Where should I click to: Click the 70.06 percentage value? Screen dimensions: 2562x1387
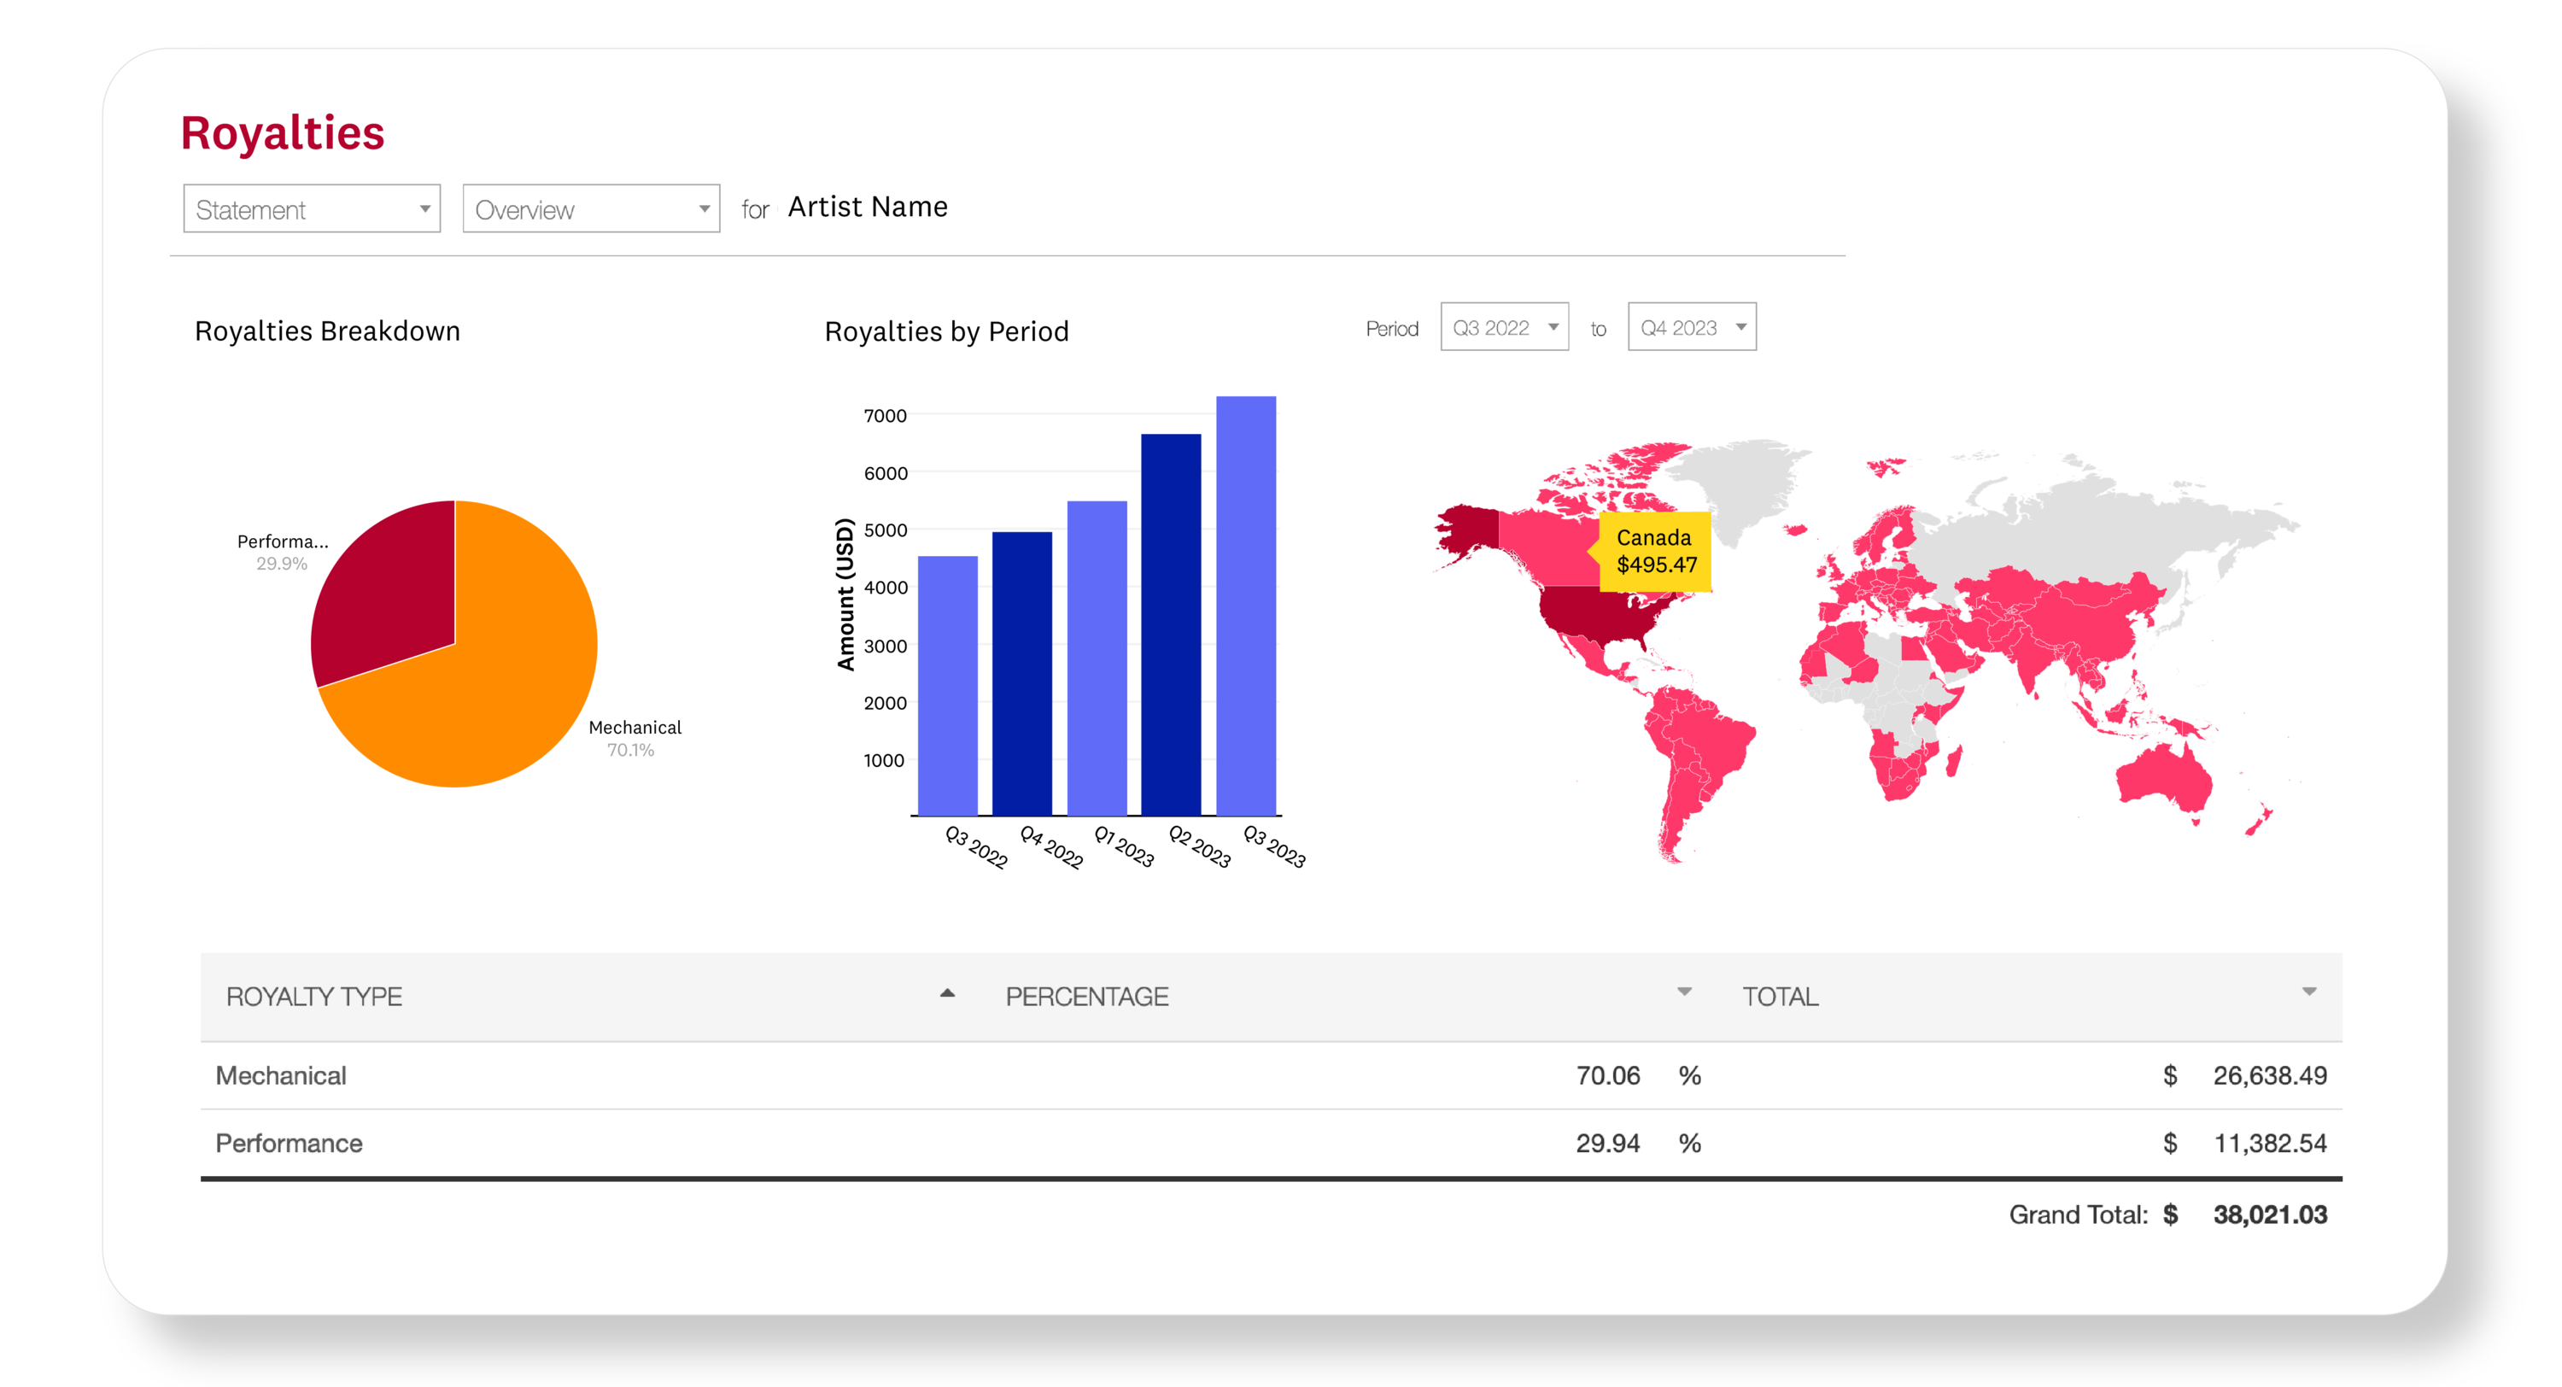(x=1607, y=1075)
